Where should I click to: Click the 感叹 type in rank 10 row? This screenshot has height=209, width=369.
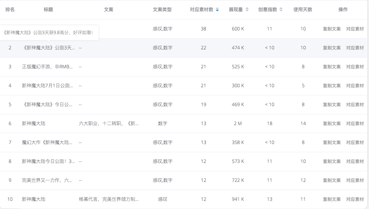click(x=162, y=199)
